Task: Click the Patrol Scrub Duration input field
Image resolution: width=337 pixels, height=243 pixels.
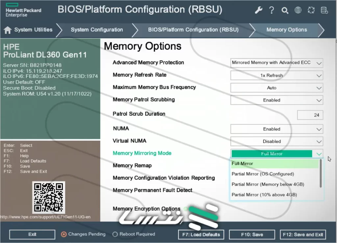Action: tap(310, 115)
